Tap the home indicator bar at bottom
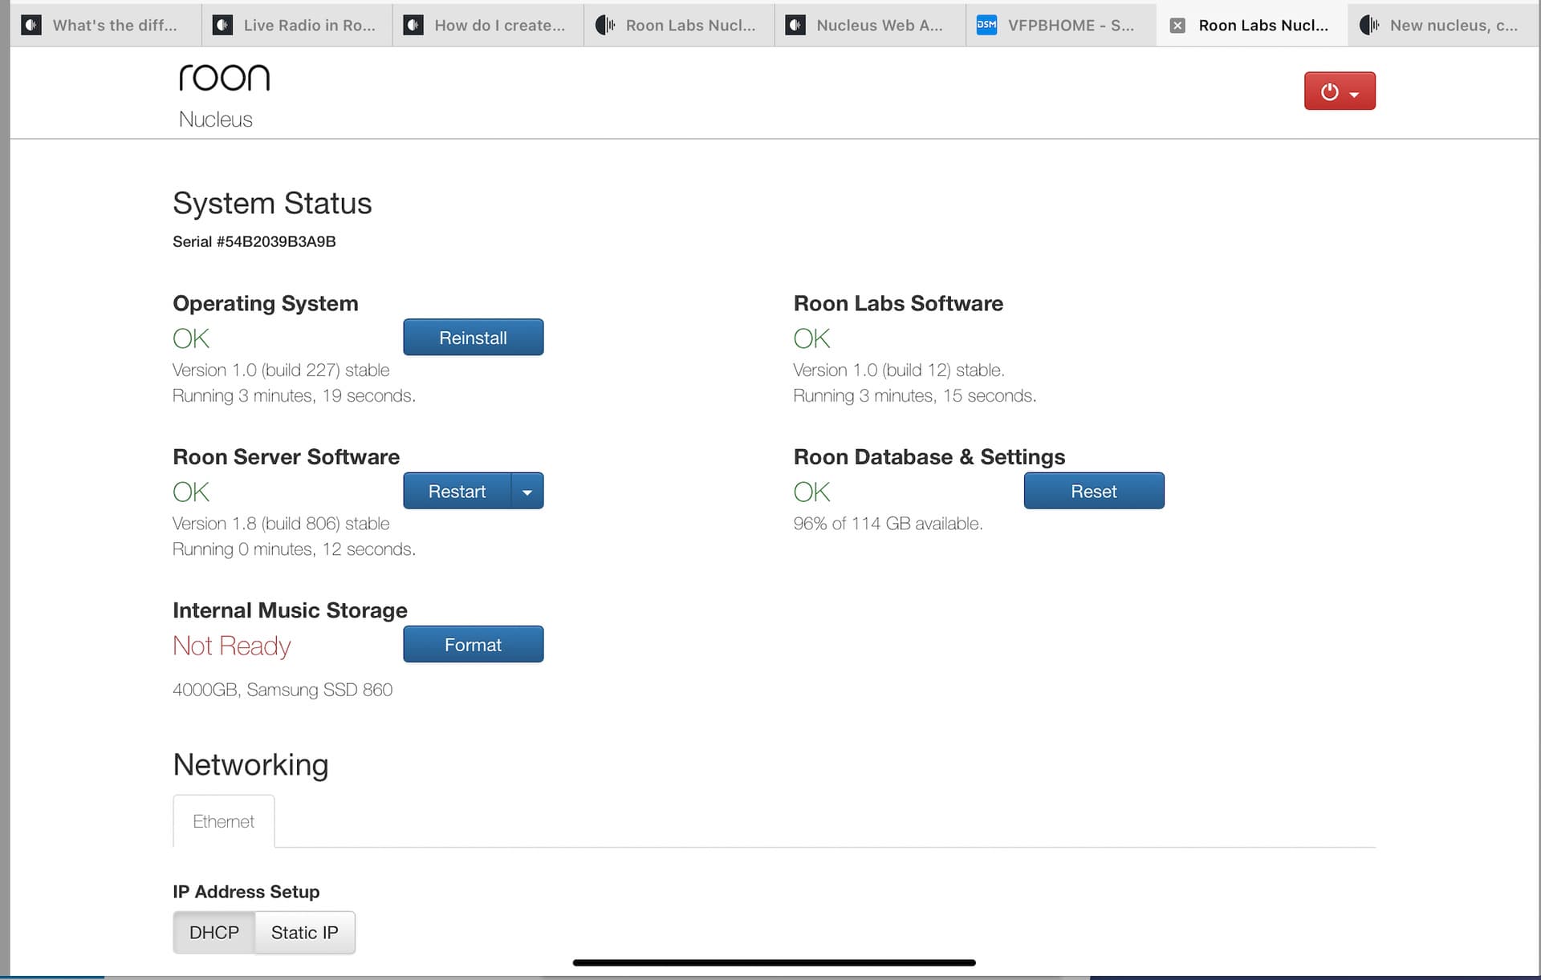 774,962
